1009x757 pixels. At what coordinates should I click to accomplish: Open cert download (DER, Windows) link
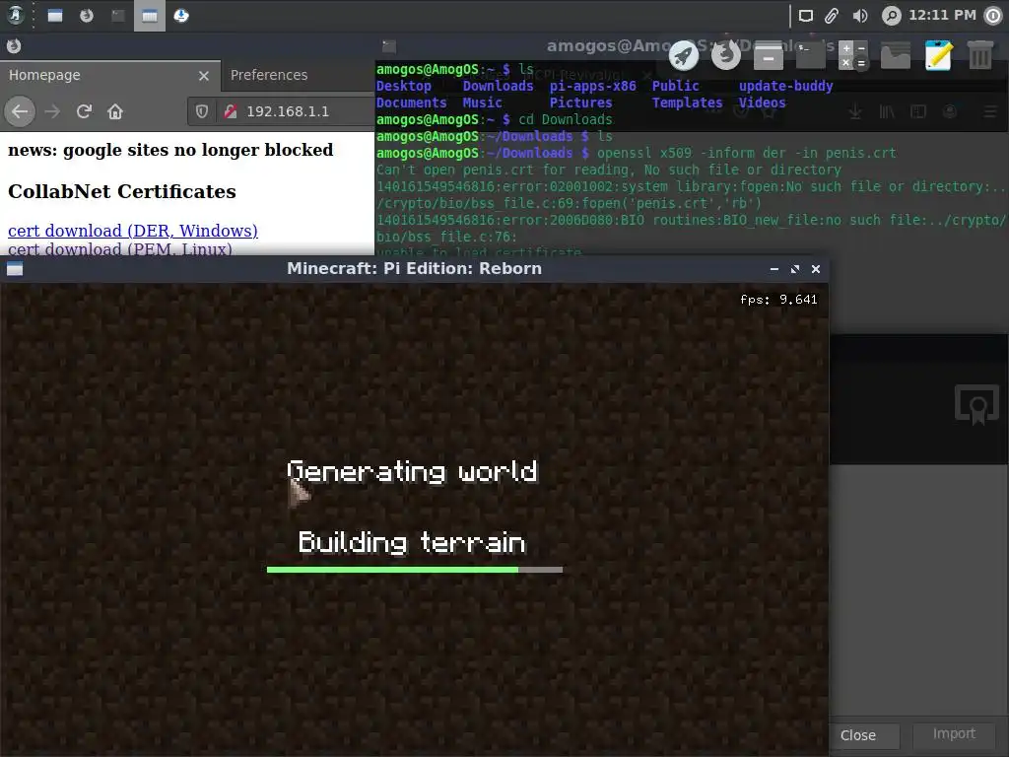pos(133,231)
